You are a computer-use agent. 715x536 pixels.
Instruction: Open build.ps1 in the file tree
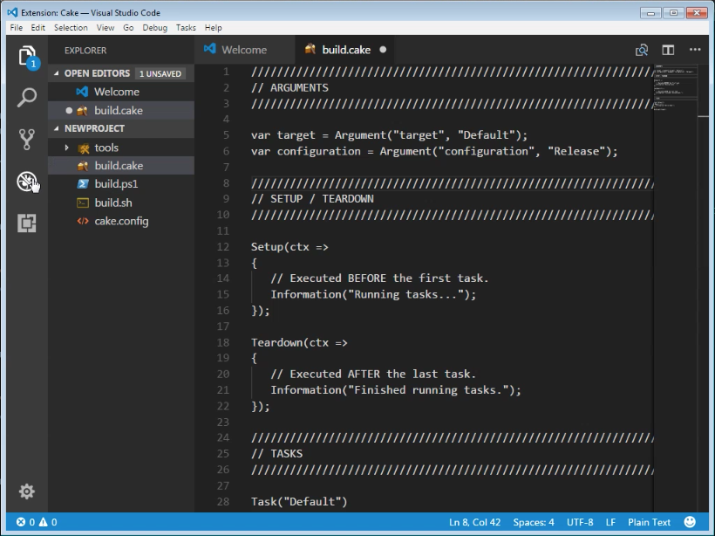tap(121, 183)
